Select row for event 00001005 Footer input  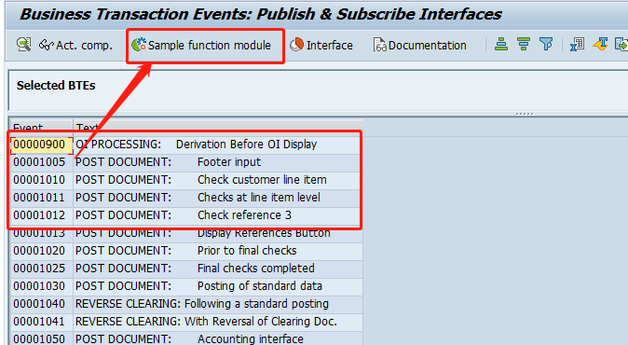185,162
